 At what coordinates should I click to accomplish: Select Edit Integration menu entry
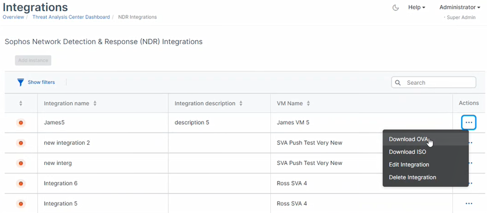pyautogui.click(x=409, y=164)
